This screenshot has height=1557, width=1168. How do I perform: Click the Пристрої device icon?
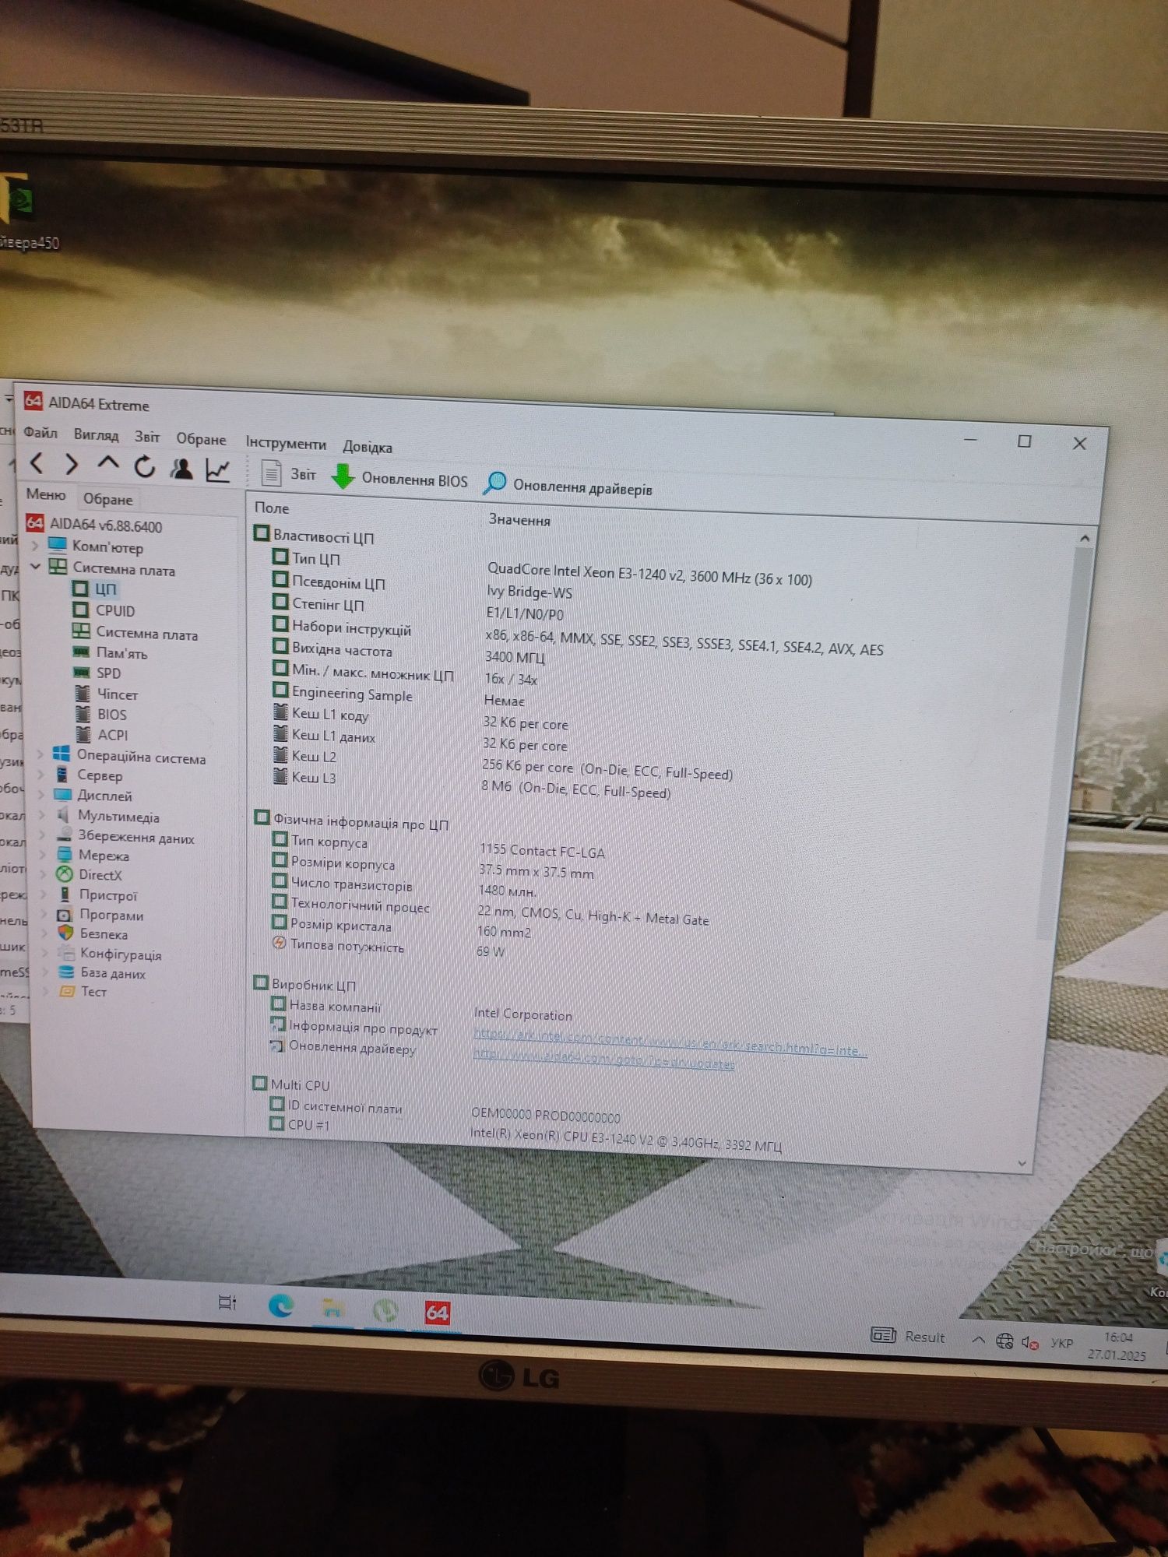(x=65, y=894)
